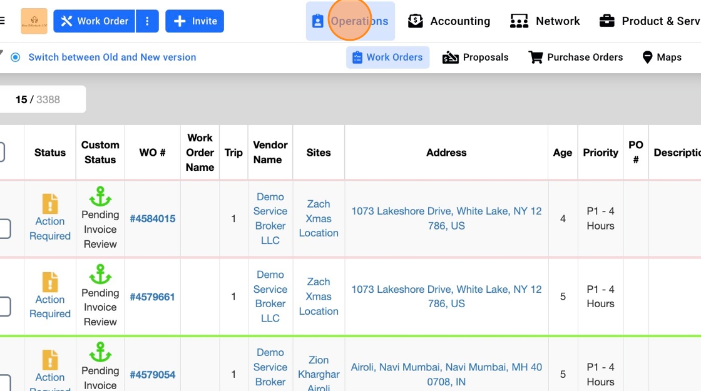The image size is (701, 391).
Task: Tick the checkbox for work order #4584015
Action: point(4,228)
